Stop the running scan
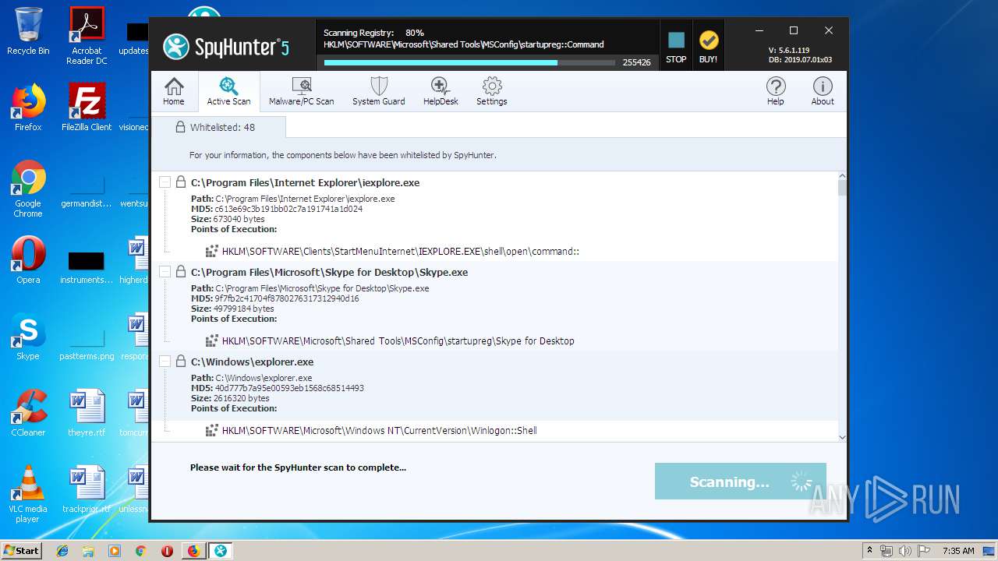The width and height of the screenshot is (998, 561). tap(676, 47)
